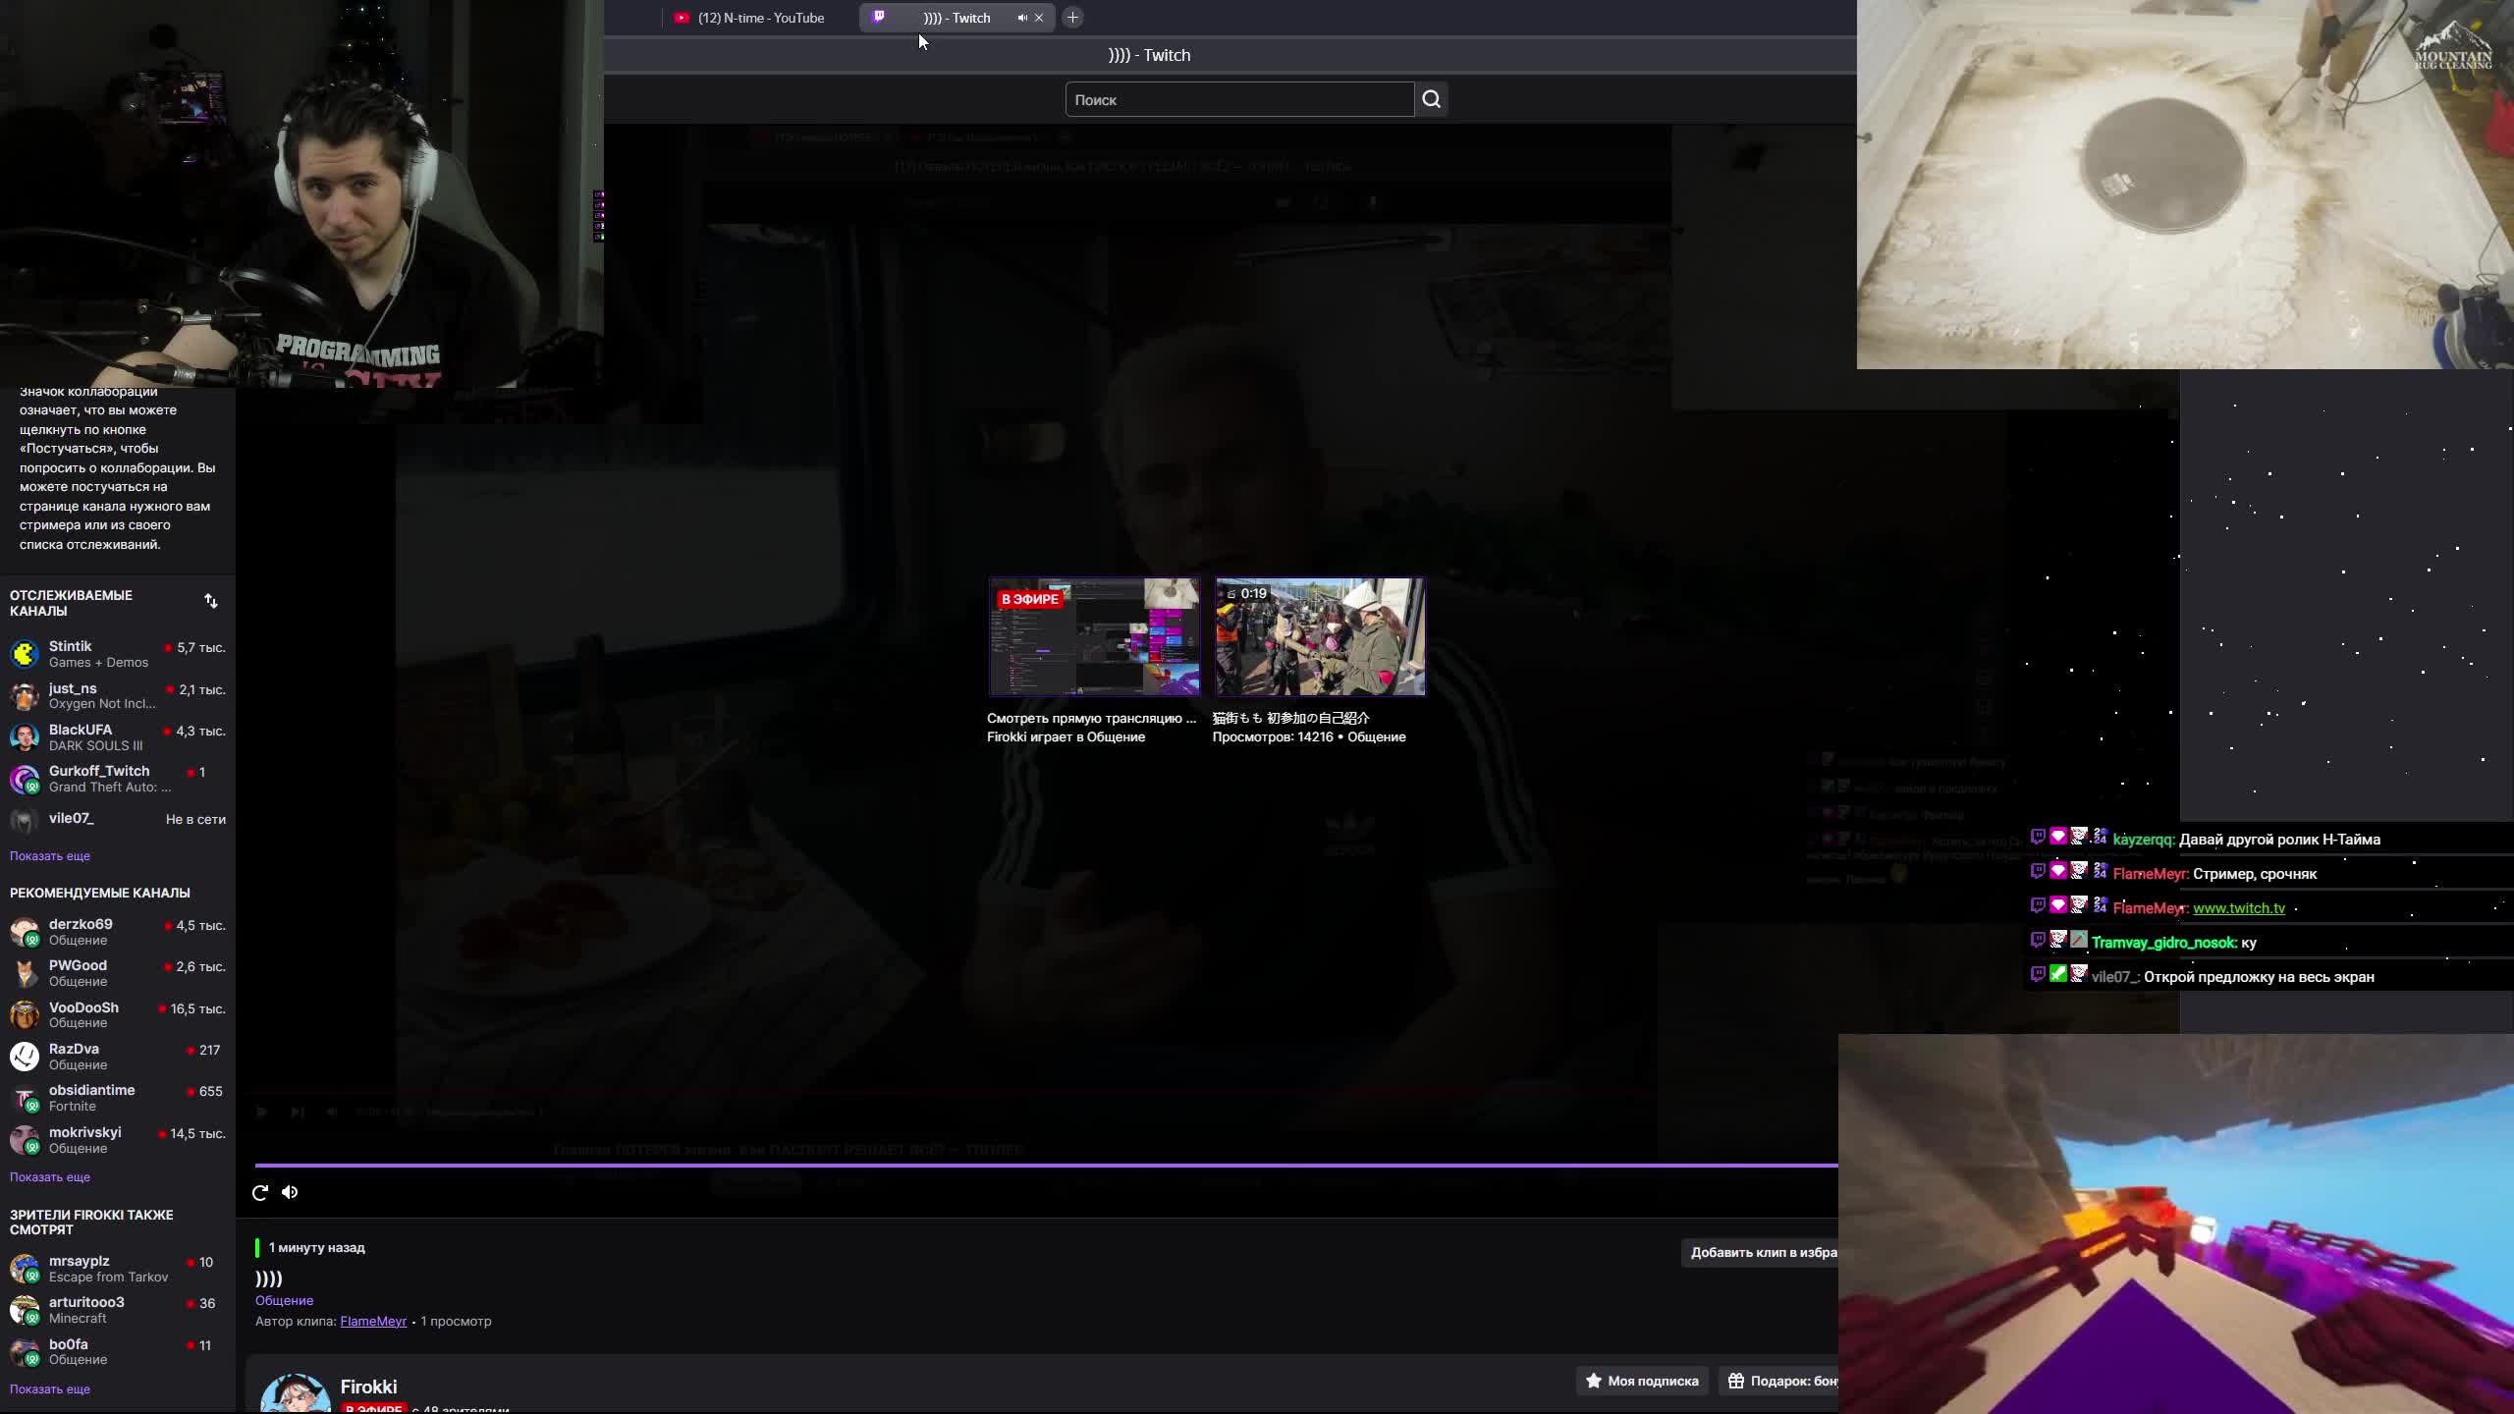
Task: Click the purple clip progress bar
Action: (1046, 1166)
